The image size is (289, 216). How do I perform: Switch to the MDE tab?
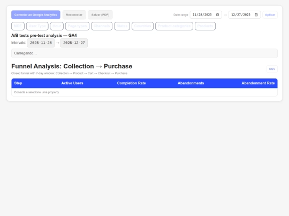click(x=18, y=26)
